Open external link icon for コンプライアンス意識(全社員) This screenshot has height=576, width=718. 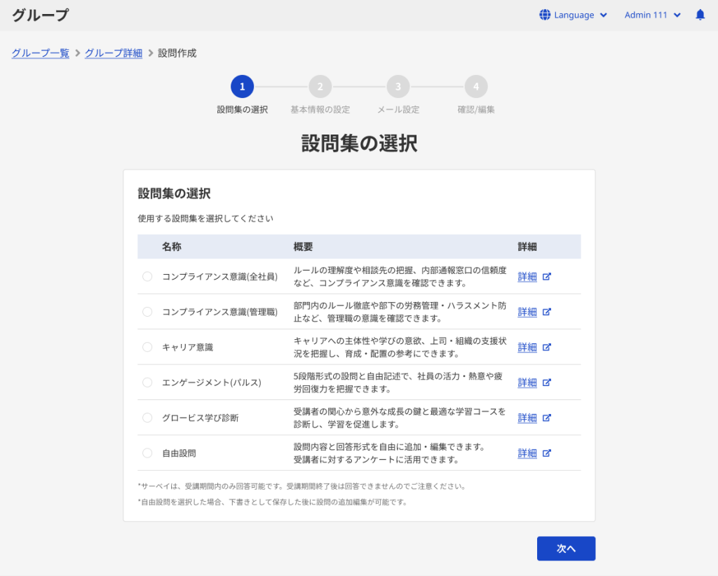[x=547, y=276]
